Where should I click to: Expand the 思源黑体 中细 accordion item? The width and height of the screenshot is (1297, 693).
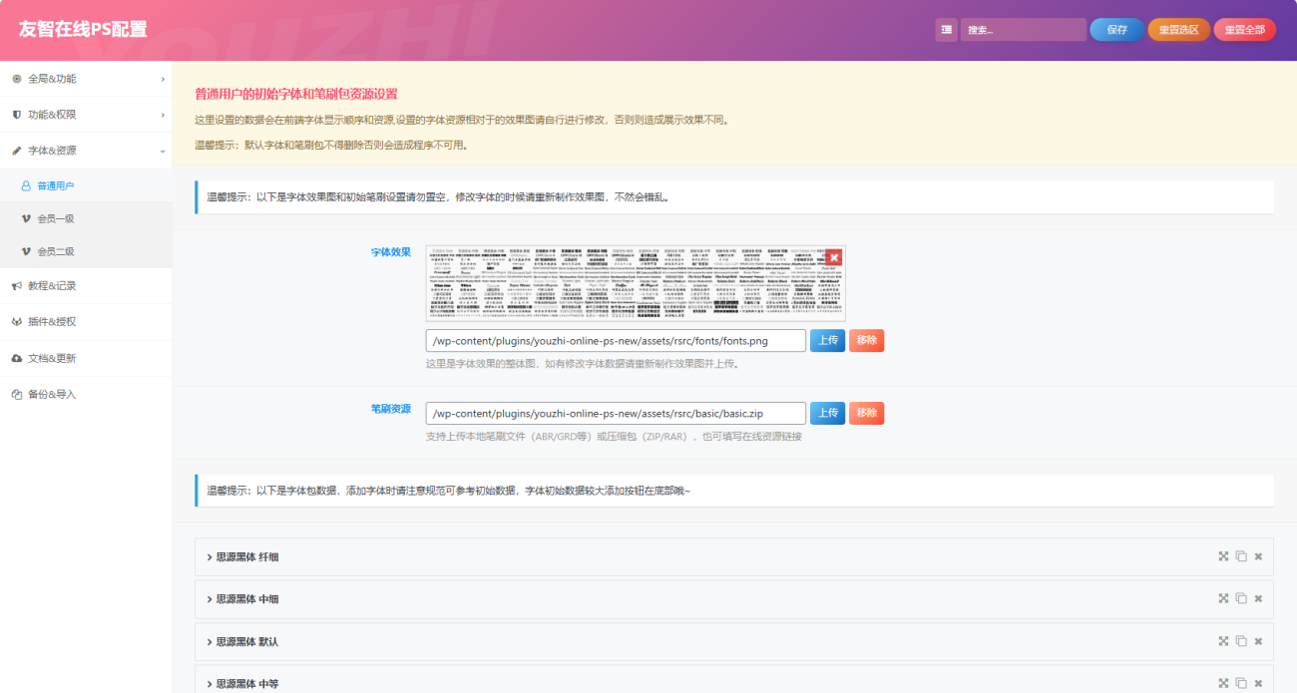[x=246, y=599]
